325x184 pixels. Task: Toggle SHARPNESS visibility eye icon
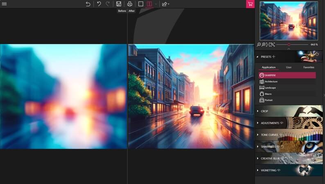(278, 146)
